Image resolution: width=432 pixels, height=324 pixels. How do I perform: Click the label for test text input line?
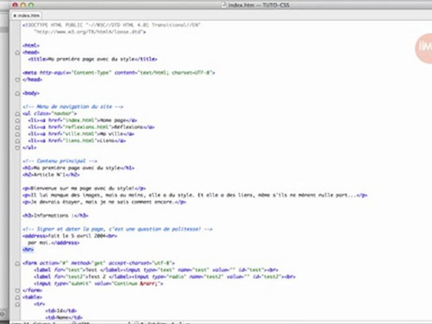coord(156,270)
